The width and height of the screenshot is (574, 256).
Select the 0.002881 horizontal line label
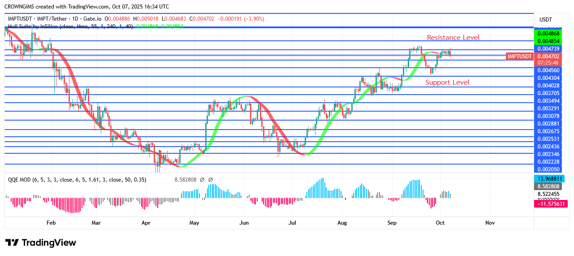coord(548,123)
